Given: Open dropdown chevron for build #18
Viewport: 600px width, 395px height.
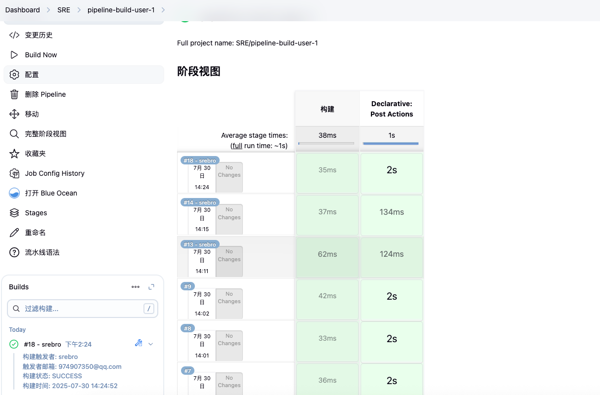Looking at the screenshot, I should (151, 344).
